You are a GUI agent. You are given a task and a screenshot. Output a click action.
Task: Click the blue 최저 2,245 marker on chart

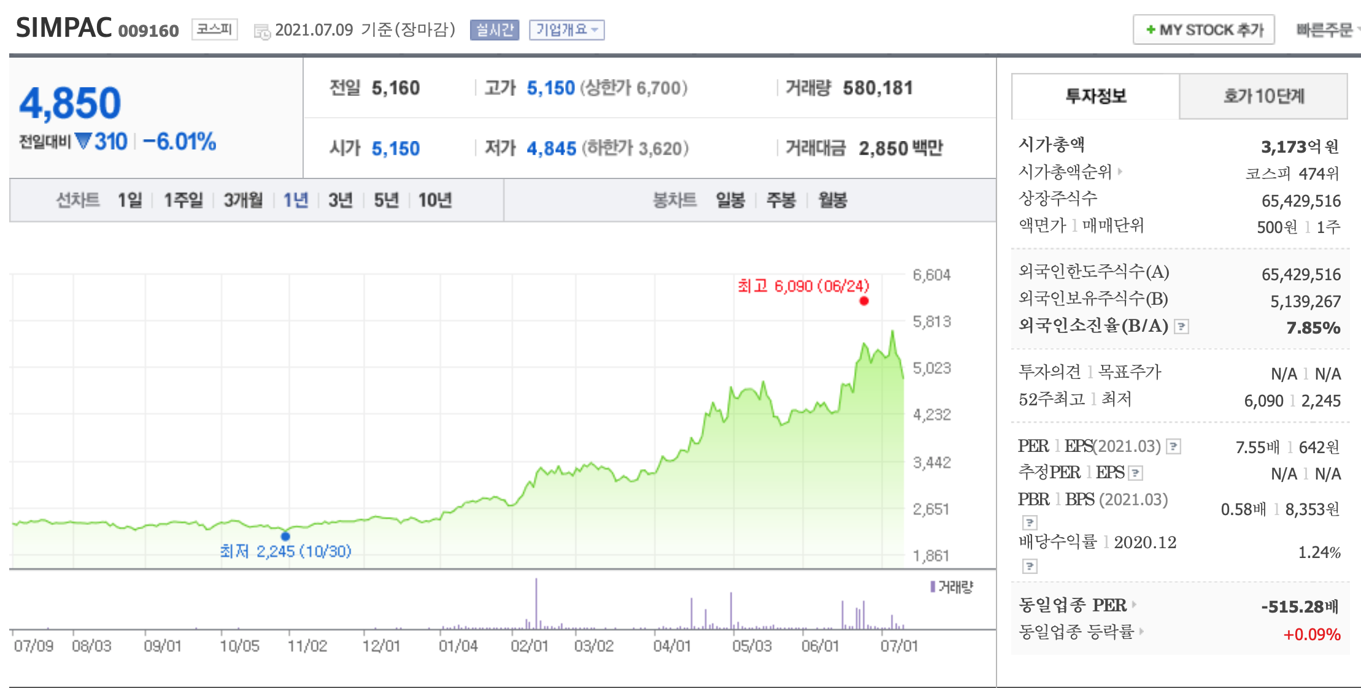pos(285,537)
